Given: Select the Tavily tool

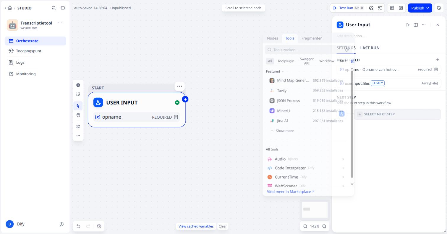Looking at the screenshot, I should 306,91.
